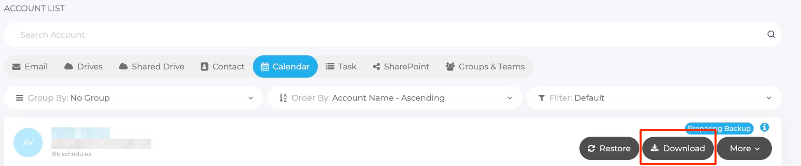The height and width of the screenshot is (166, 801).
Task: Focus the Search Account field
Action: (392, 35)
